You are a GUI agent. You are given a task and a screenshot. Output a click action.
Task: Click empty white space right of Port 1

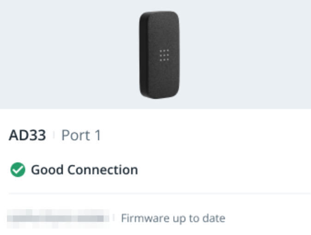coord(208,136)
